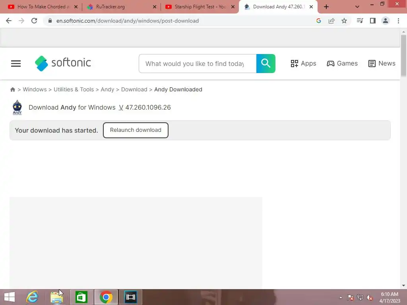The width and height of the screenshot is (407, 305).
Task: Click the Google icon in address bar
Action: [319, 21]
